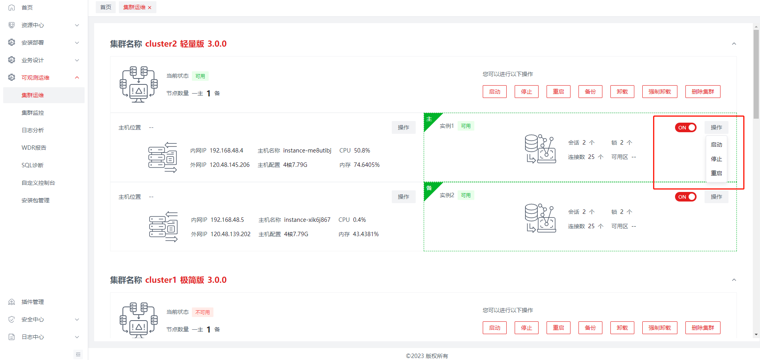The width and height of the screenshot is (760, 360).
Task: Click the vertical scrollbar thumb on the right
Action: click(756, 74)
